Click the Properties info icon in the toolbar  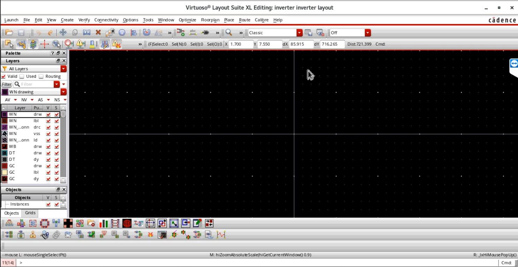[122, 32]
